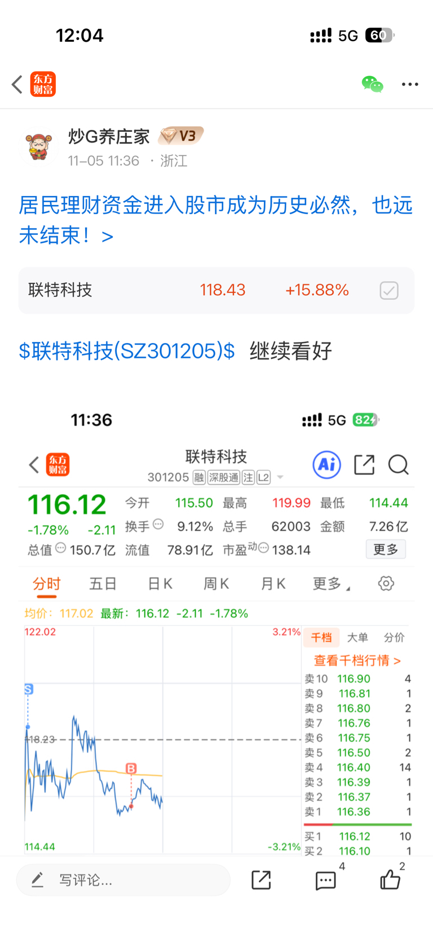The height and width of the screenshot is (941, 433).
Task: Tap the pencil icon in comment box
Action: pyautogui.click(x=37, y=880)
